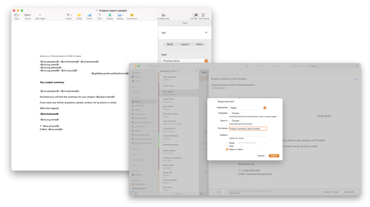Click the Merge button
The height and width of the screenshot is (207, 370).
273,155
